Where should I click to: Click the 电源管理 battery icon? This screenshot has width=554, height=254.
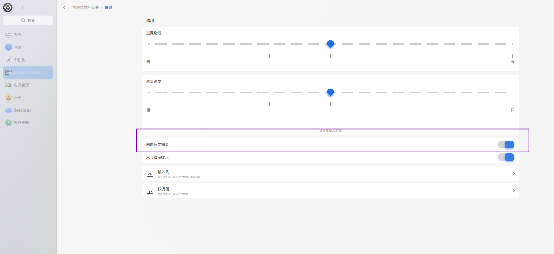[x=8, y=85]
